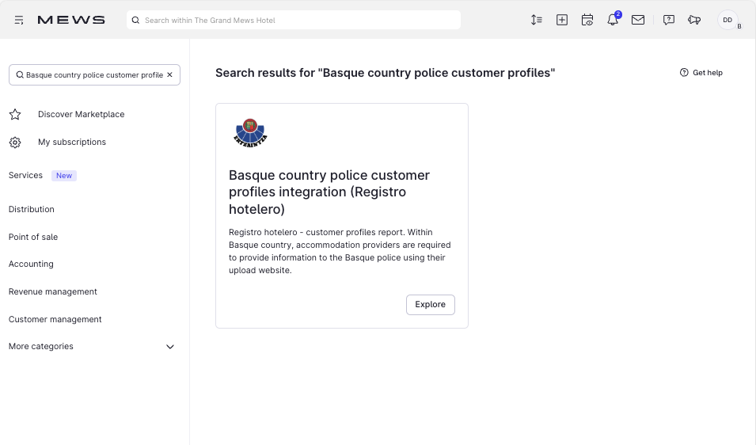Click the MEWS logo
Screen dimensions: 756x445
pyautogui.click(x=71, y=20)
